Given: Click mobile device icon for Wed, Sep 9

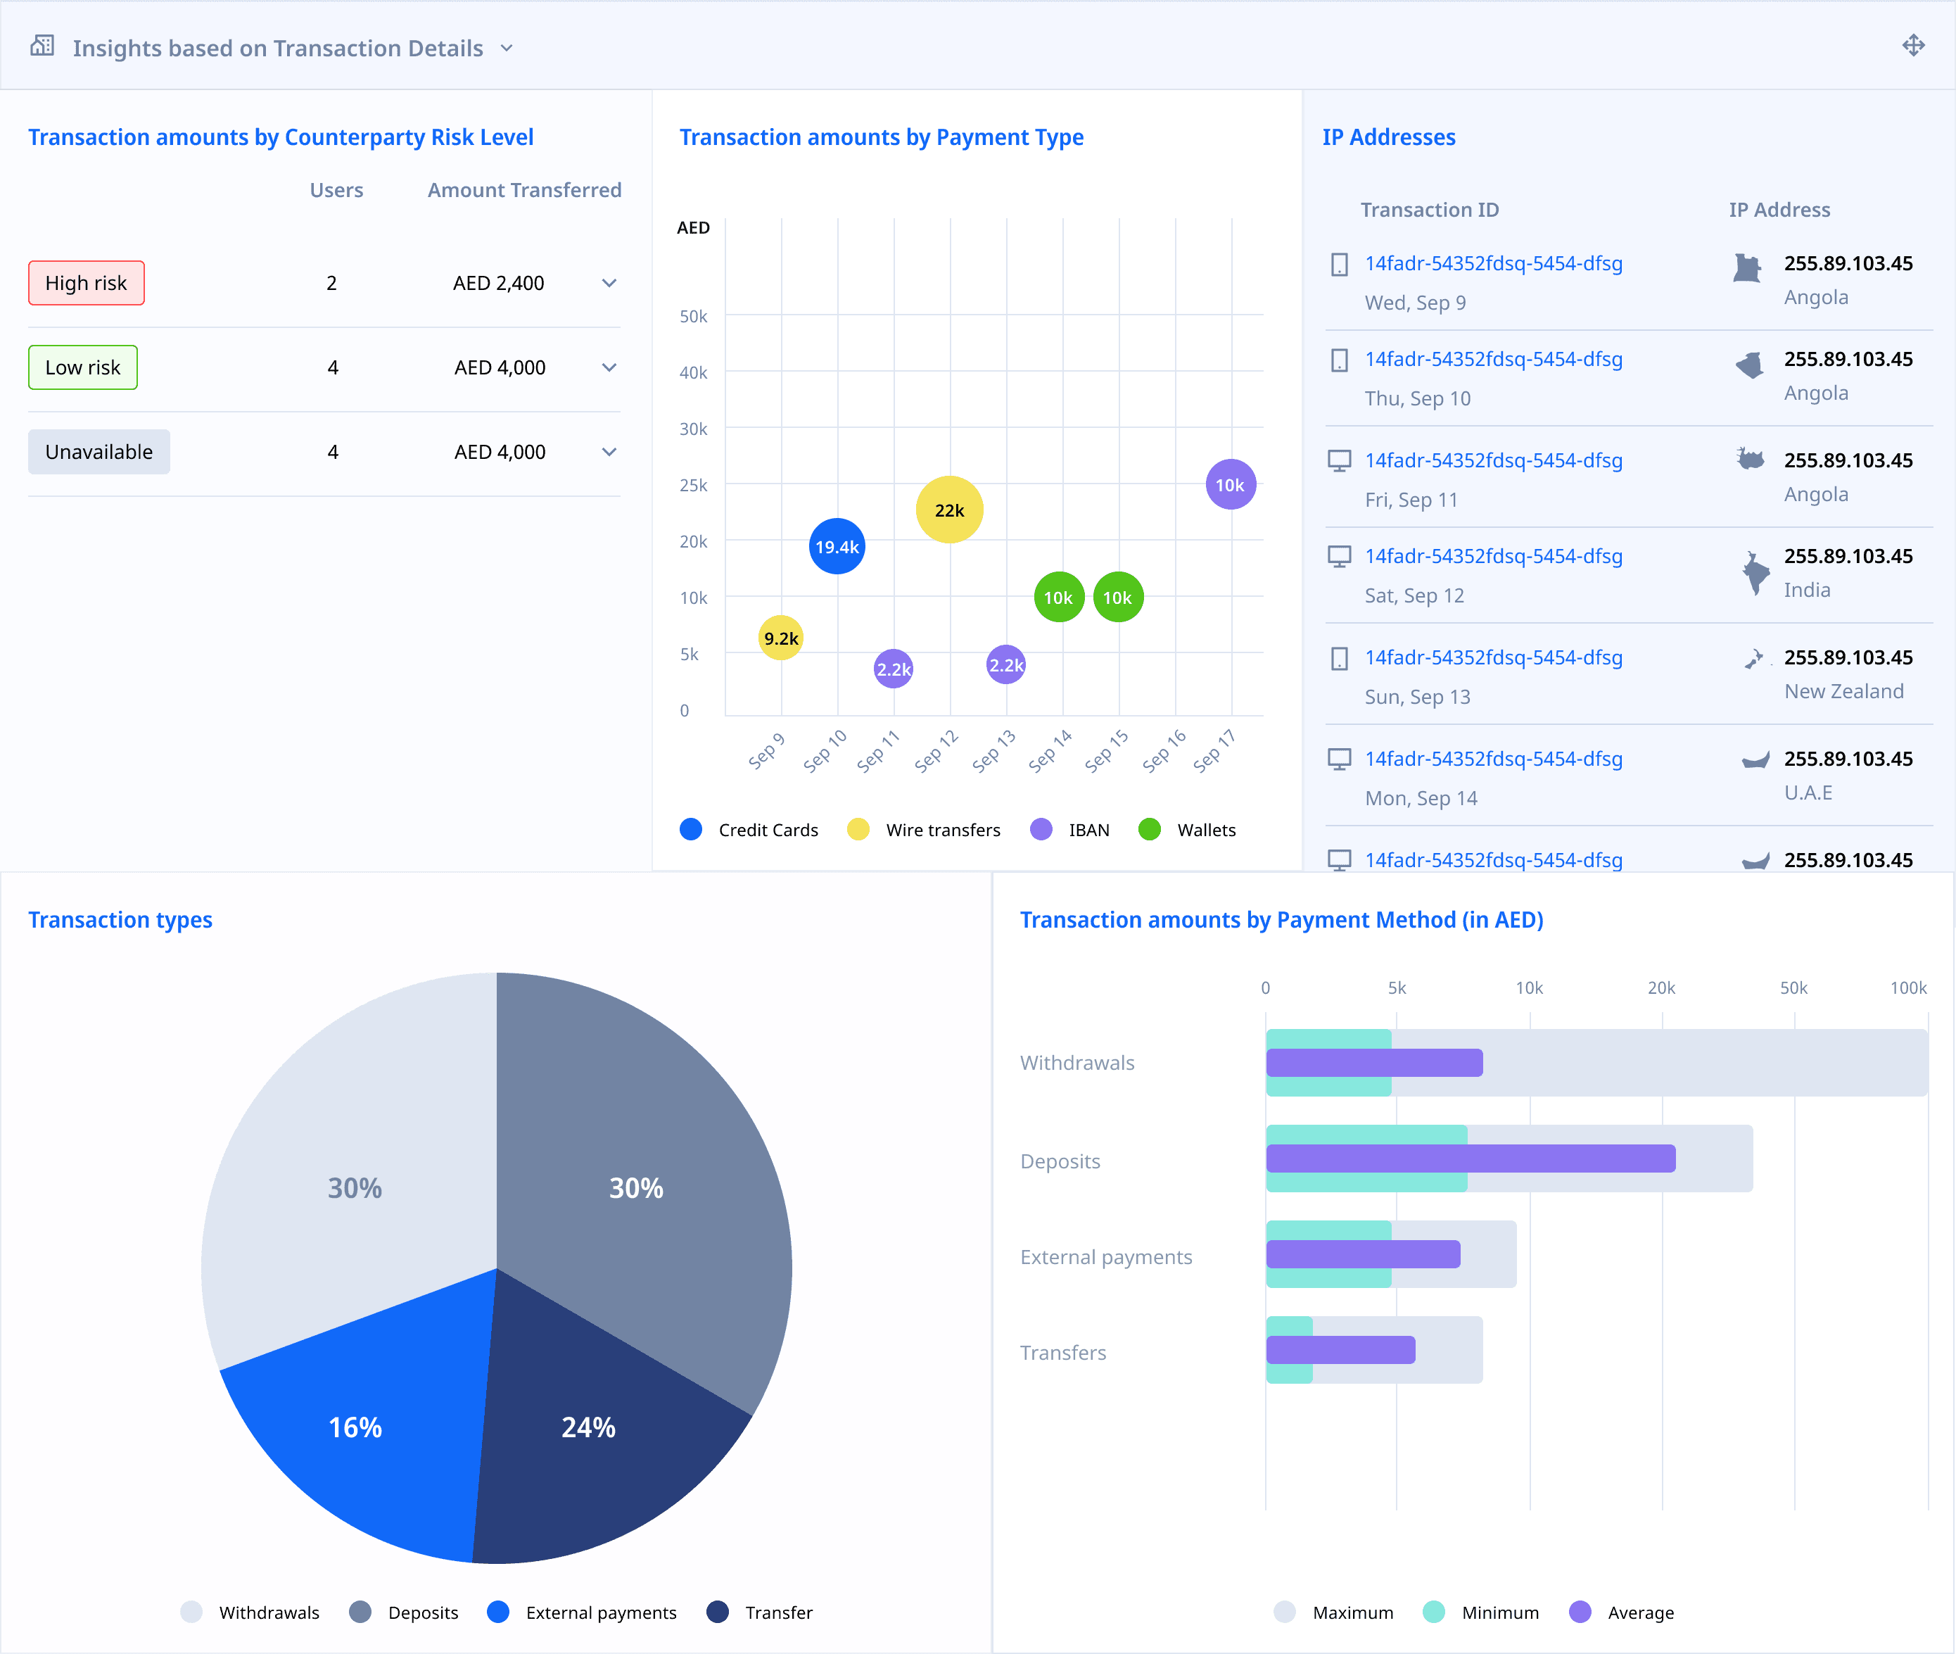Looking at the screenshot, I should pyautogui.click(x=1340, y=265).
